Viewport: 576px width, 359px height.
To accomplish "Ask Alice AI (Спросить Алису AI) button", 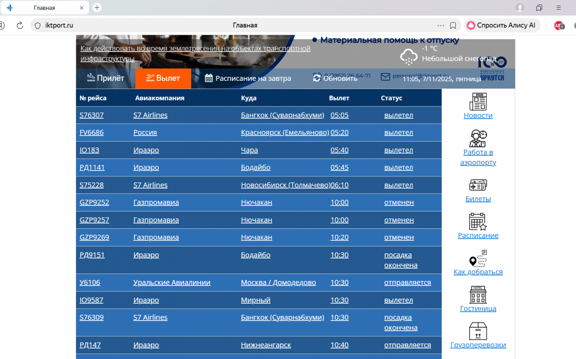I will coord(502,26).
